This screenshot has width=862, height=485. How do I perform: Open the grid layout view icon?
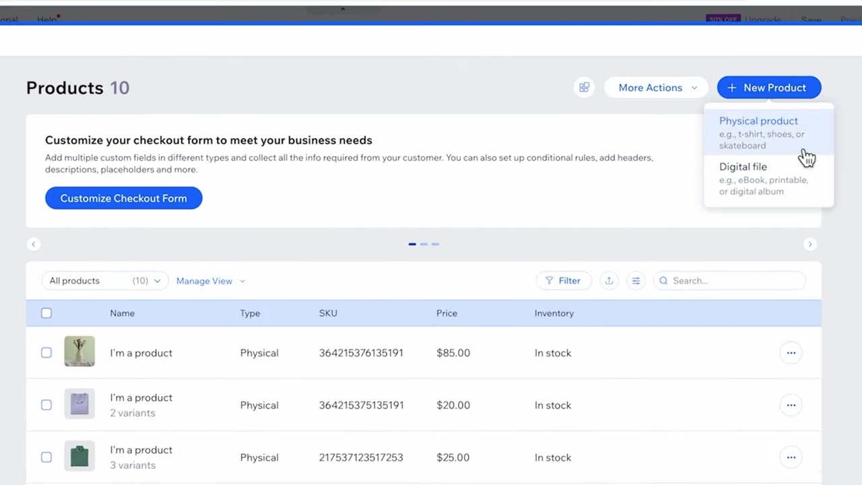(x=584, y=88)
